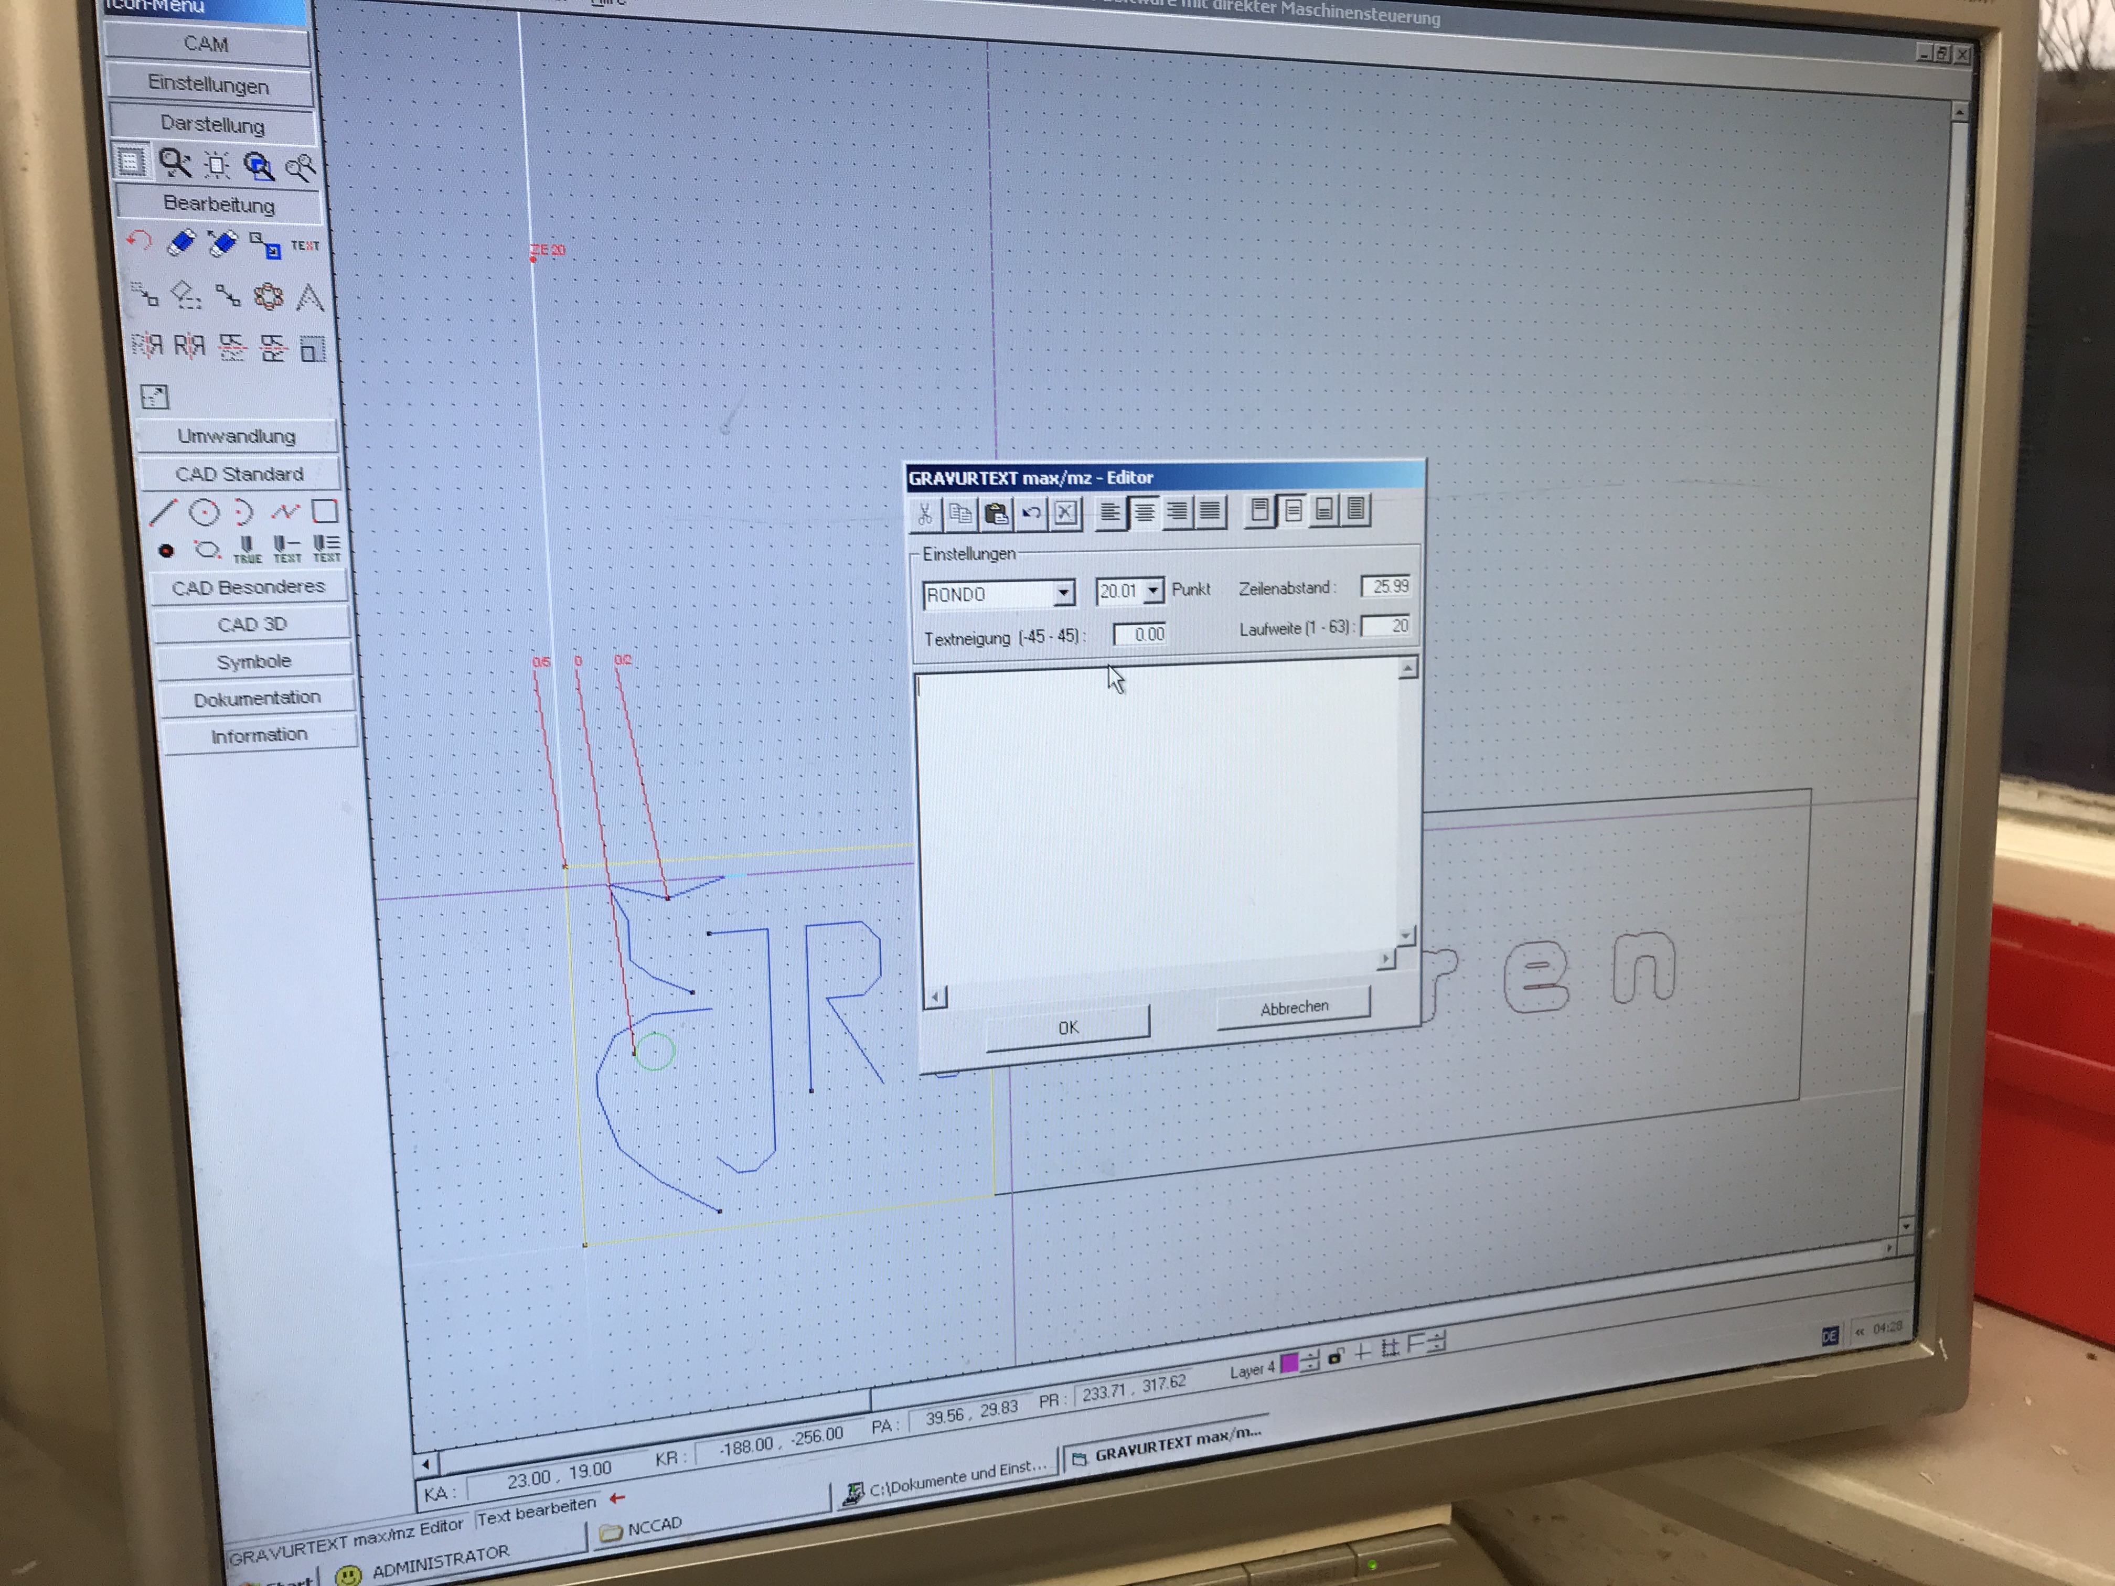2115x1586 pixels.
Task: Toggle left text alignment
Action: click(1110, 512)
